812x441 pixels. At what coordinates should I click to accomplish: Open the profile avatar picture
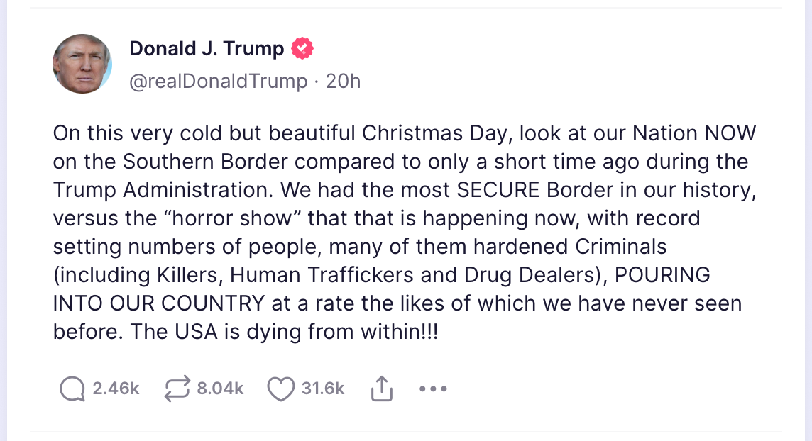tap(82, 64)
